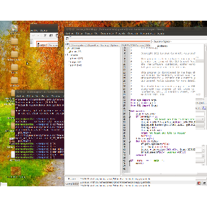Open the Ver menu in Geany
This screenshot has width=207, height=207.
[x=96, y=34]
